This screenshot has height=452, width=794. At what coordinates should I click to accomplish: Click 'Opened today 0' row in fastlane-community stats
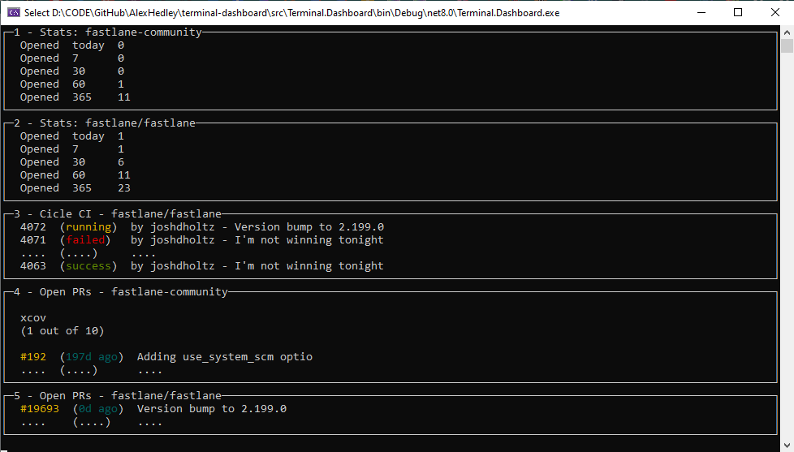point(72,45)
